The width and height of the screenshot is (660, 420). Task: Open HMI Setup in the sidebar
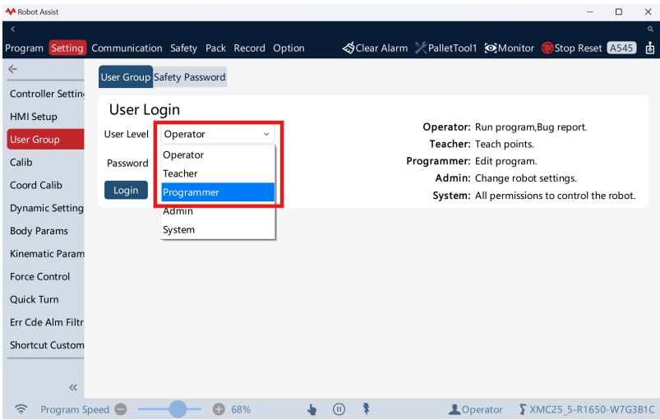coord(45,117)
